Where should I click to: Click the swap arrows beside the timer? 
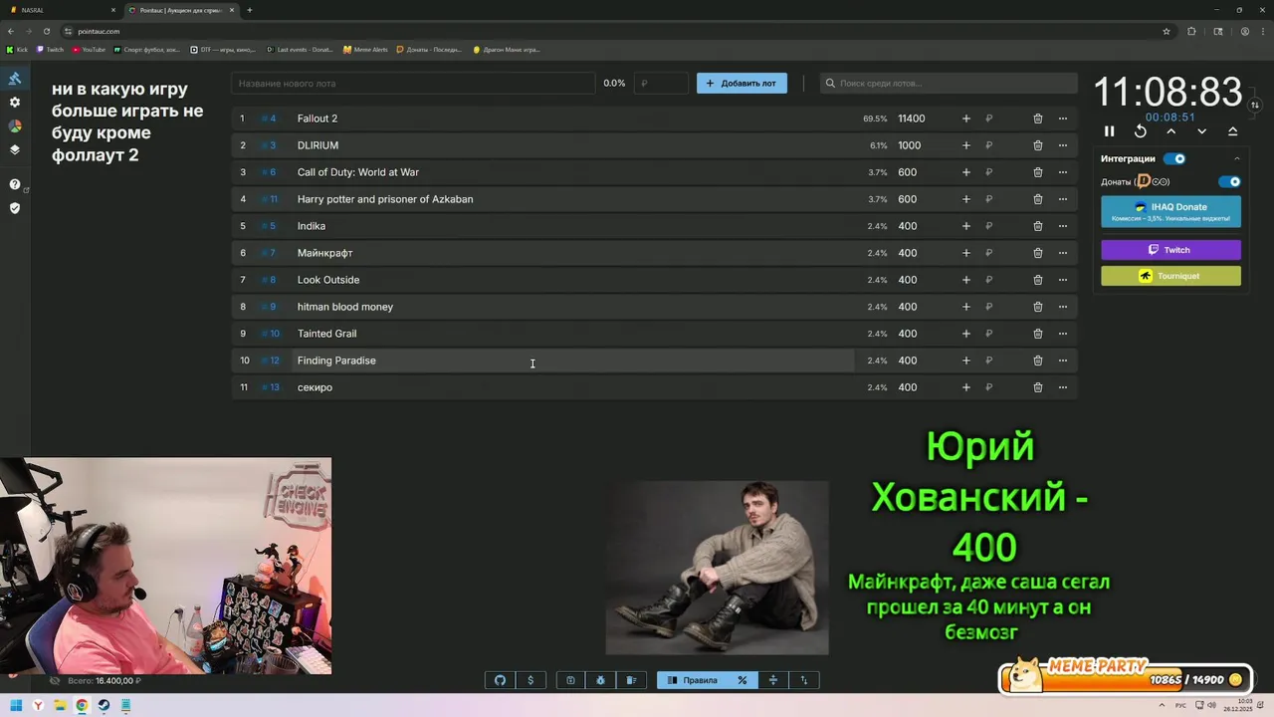tap(1255, 105)
